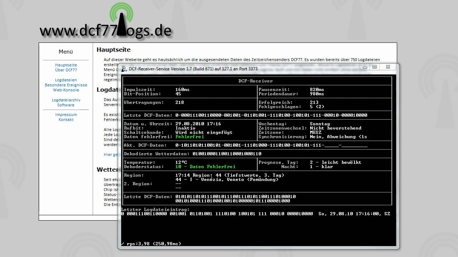Click the DCF-Receiver header text
The width and height of the screenshot is (458, 257).
255,81
